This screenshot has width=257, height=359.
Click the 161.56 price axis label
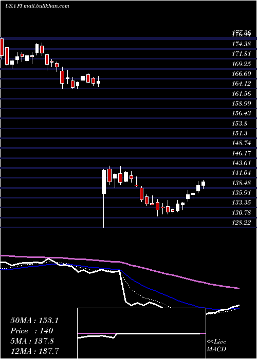click(242, 94)
